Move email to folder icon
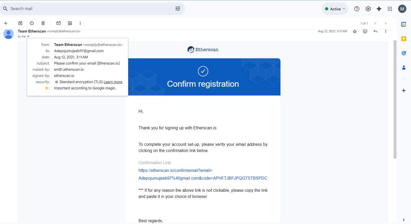 coord(70,23)
